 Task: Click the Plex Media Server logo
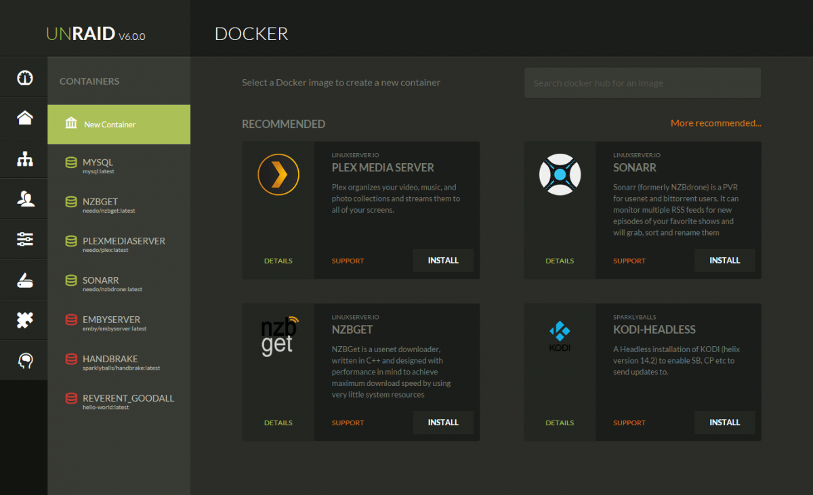tap(278, 175)
